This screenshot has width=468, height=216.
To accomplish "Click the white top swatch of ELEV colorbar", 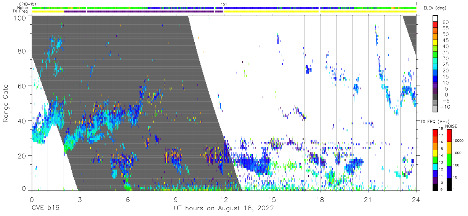I will pos(435,18).
